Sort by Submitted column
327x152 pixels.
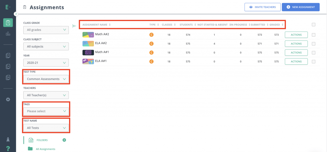coord(260,25)
